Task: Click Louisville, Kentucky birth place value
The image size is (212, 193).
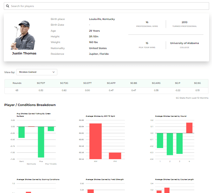Action: click(x=102, y=19)
